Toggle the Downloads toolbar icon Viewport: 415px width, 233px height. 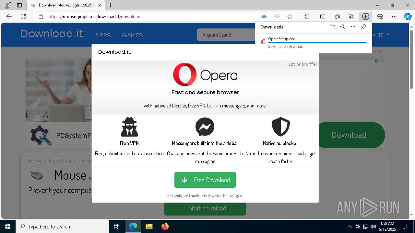tap(366, 17)
